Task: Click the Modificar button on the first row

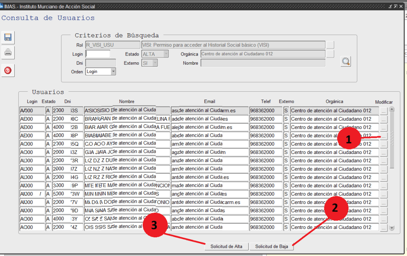Action: pos(384,111)
